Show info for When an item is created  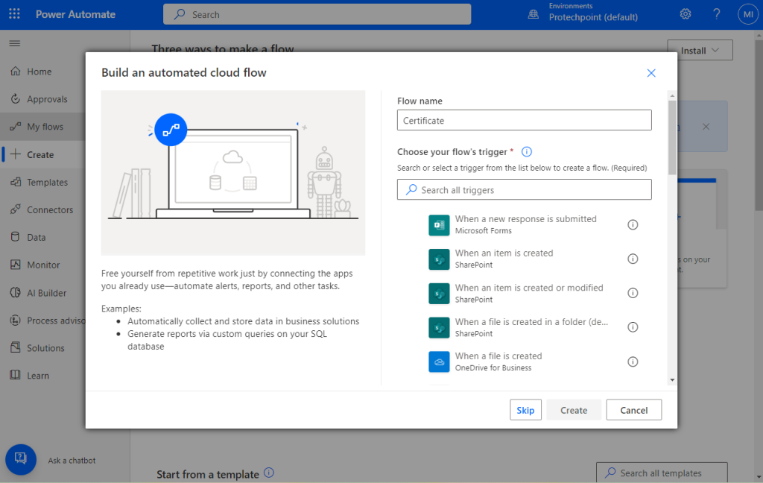pyautogui.click(x=633, y=259)
